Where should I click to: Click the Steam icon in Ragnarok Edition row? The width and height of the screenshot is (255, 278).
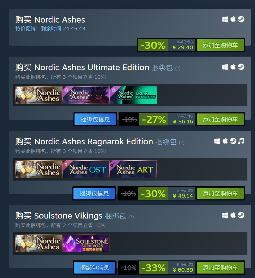[233, 141]
